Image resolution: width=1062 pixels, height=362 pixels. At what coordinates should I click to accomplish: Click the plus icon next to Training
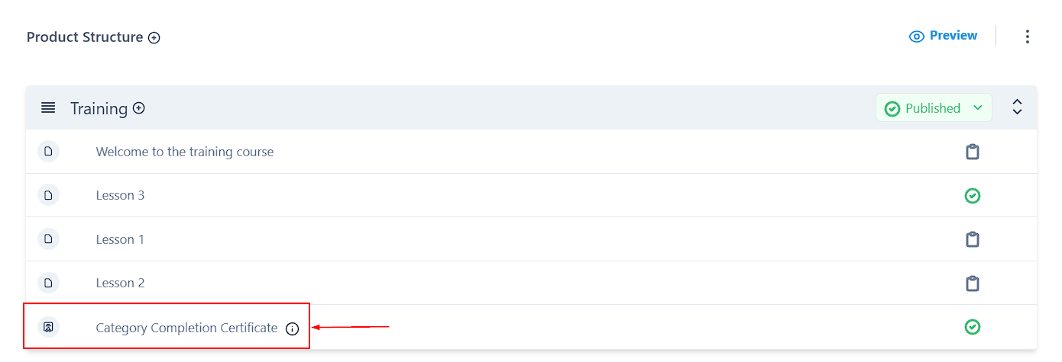[139, 108]
